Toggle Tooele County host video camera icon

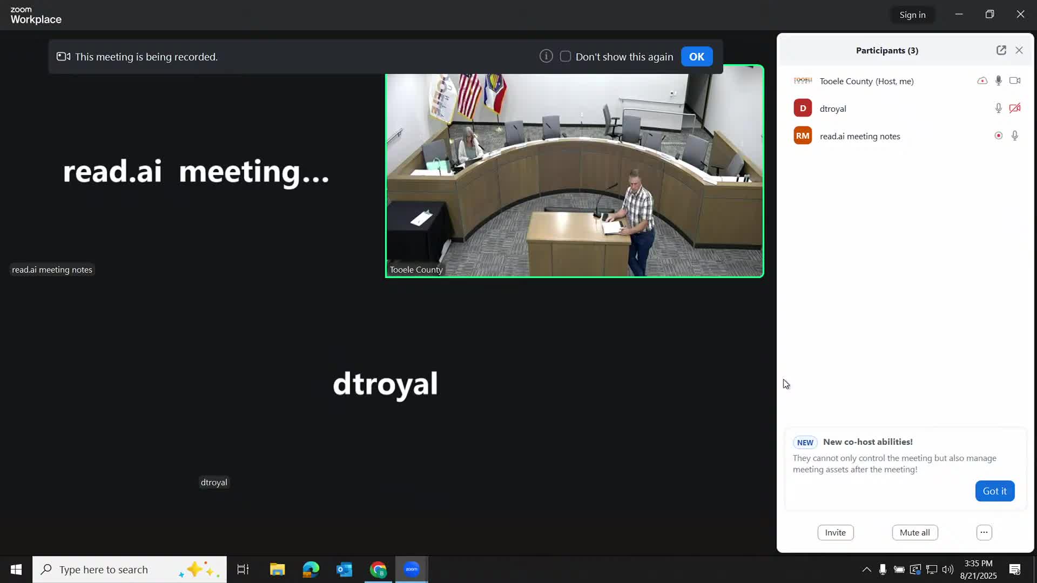(x=1015, y=81)
